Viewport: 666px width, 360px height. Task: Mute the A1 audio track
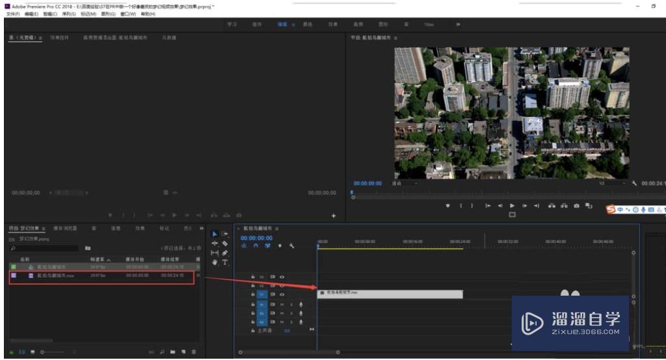(282, 304)
